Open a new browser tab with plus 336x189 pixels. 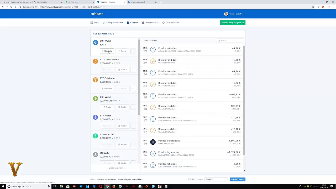(161, 2)
